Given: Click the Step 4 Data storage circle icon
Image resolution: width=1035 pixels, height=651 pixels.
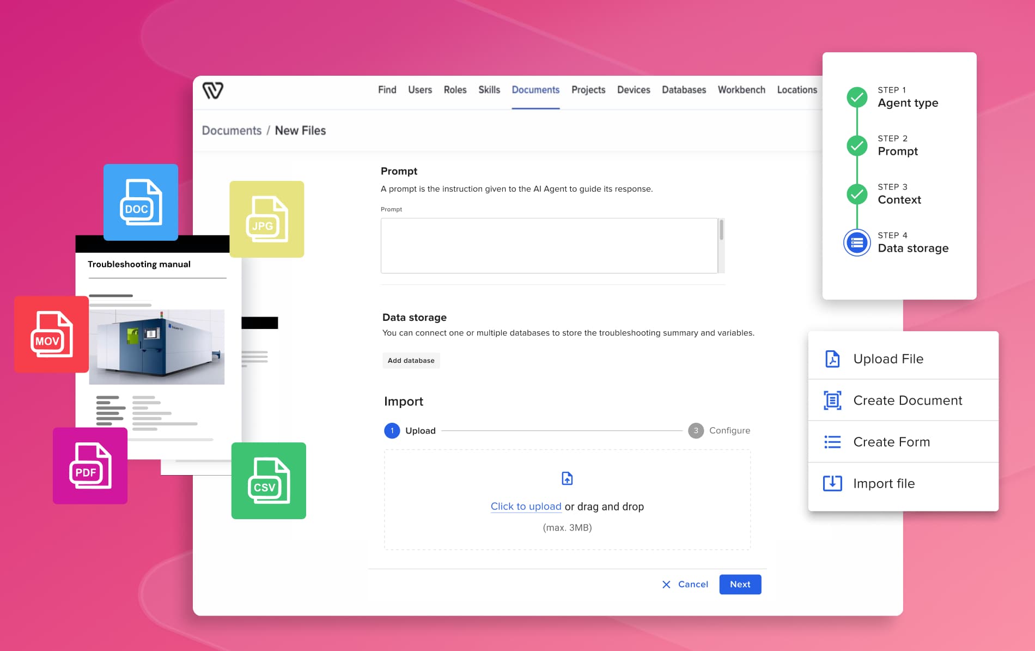Looking at the screenshot, I should [857, 242].
